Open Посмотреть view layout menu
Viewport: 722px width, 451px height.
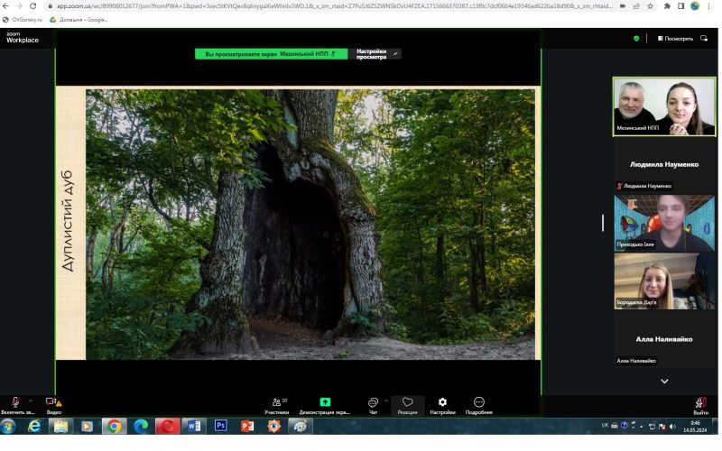(x=675, y=39)
